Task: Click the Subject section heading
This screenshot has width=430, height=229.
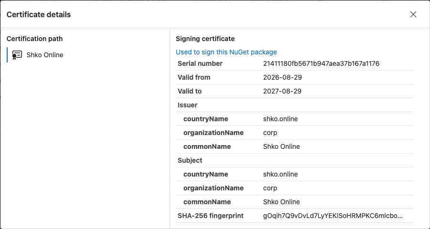Action: pyautogui.click(x=190, y=160)
